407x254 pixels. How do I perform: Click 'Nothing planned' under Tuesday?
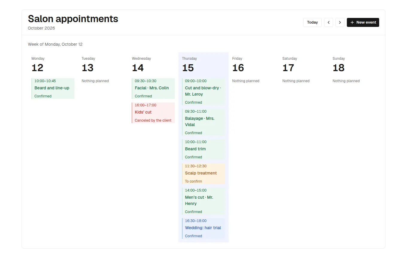click(95, 81)
